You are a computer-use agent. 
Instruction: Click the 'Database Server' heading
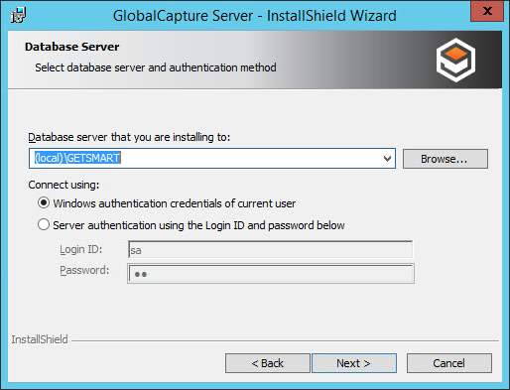click(72, 47)
